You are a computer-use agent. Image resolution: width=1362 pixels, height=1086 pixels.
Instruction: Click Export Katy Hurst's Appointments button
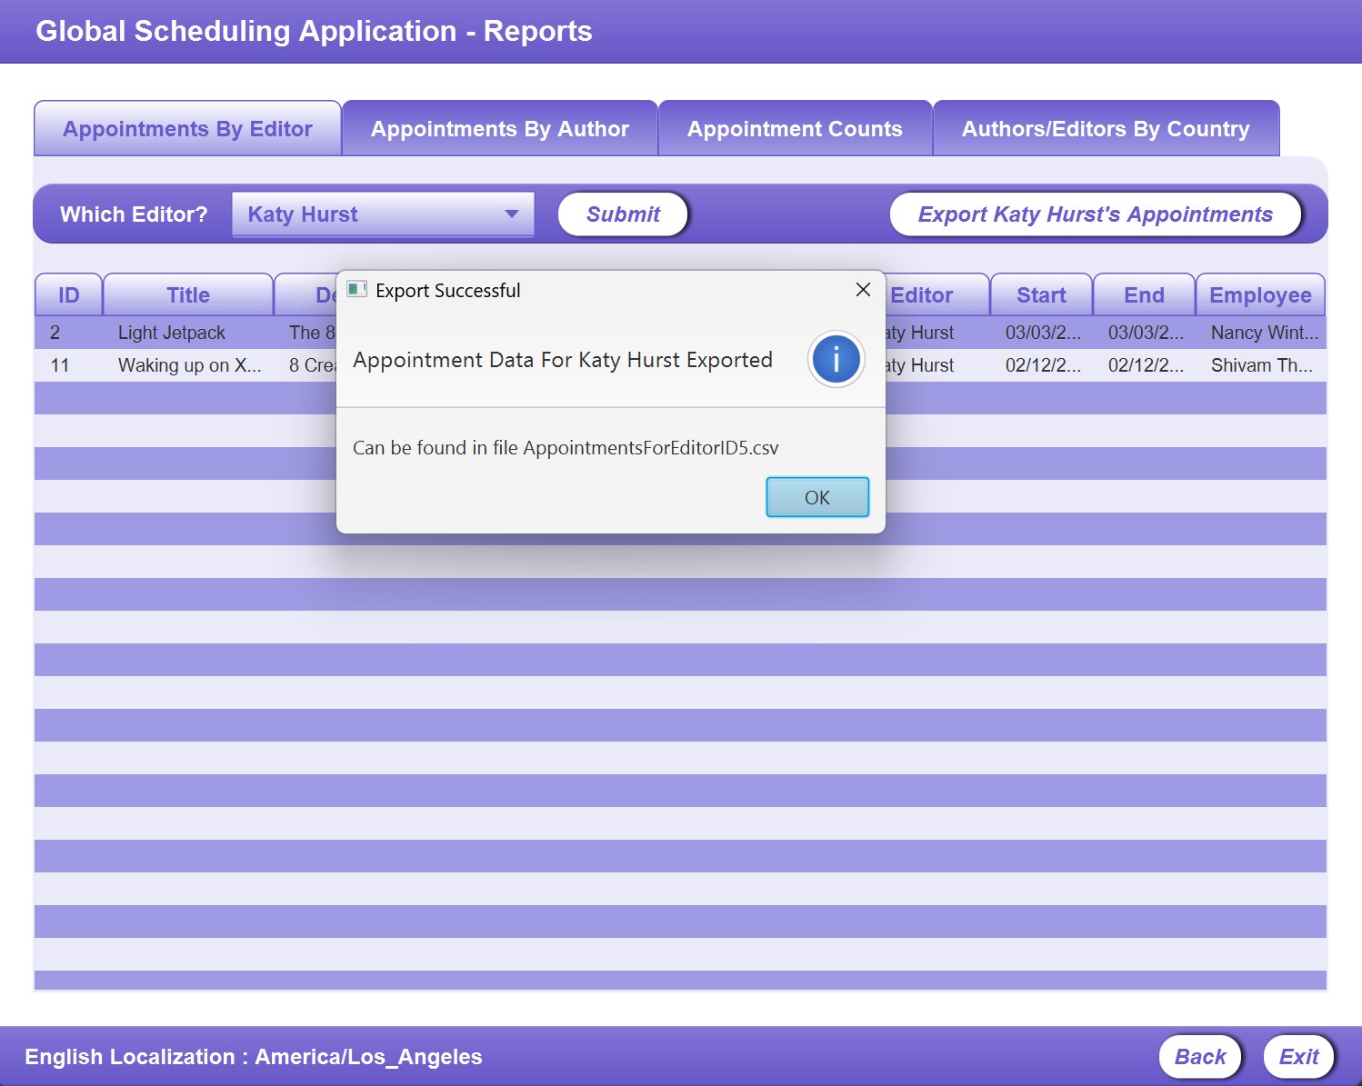click(x=1095, y=214)
